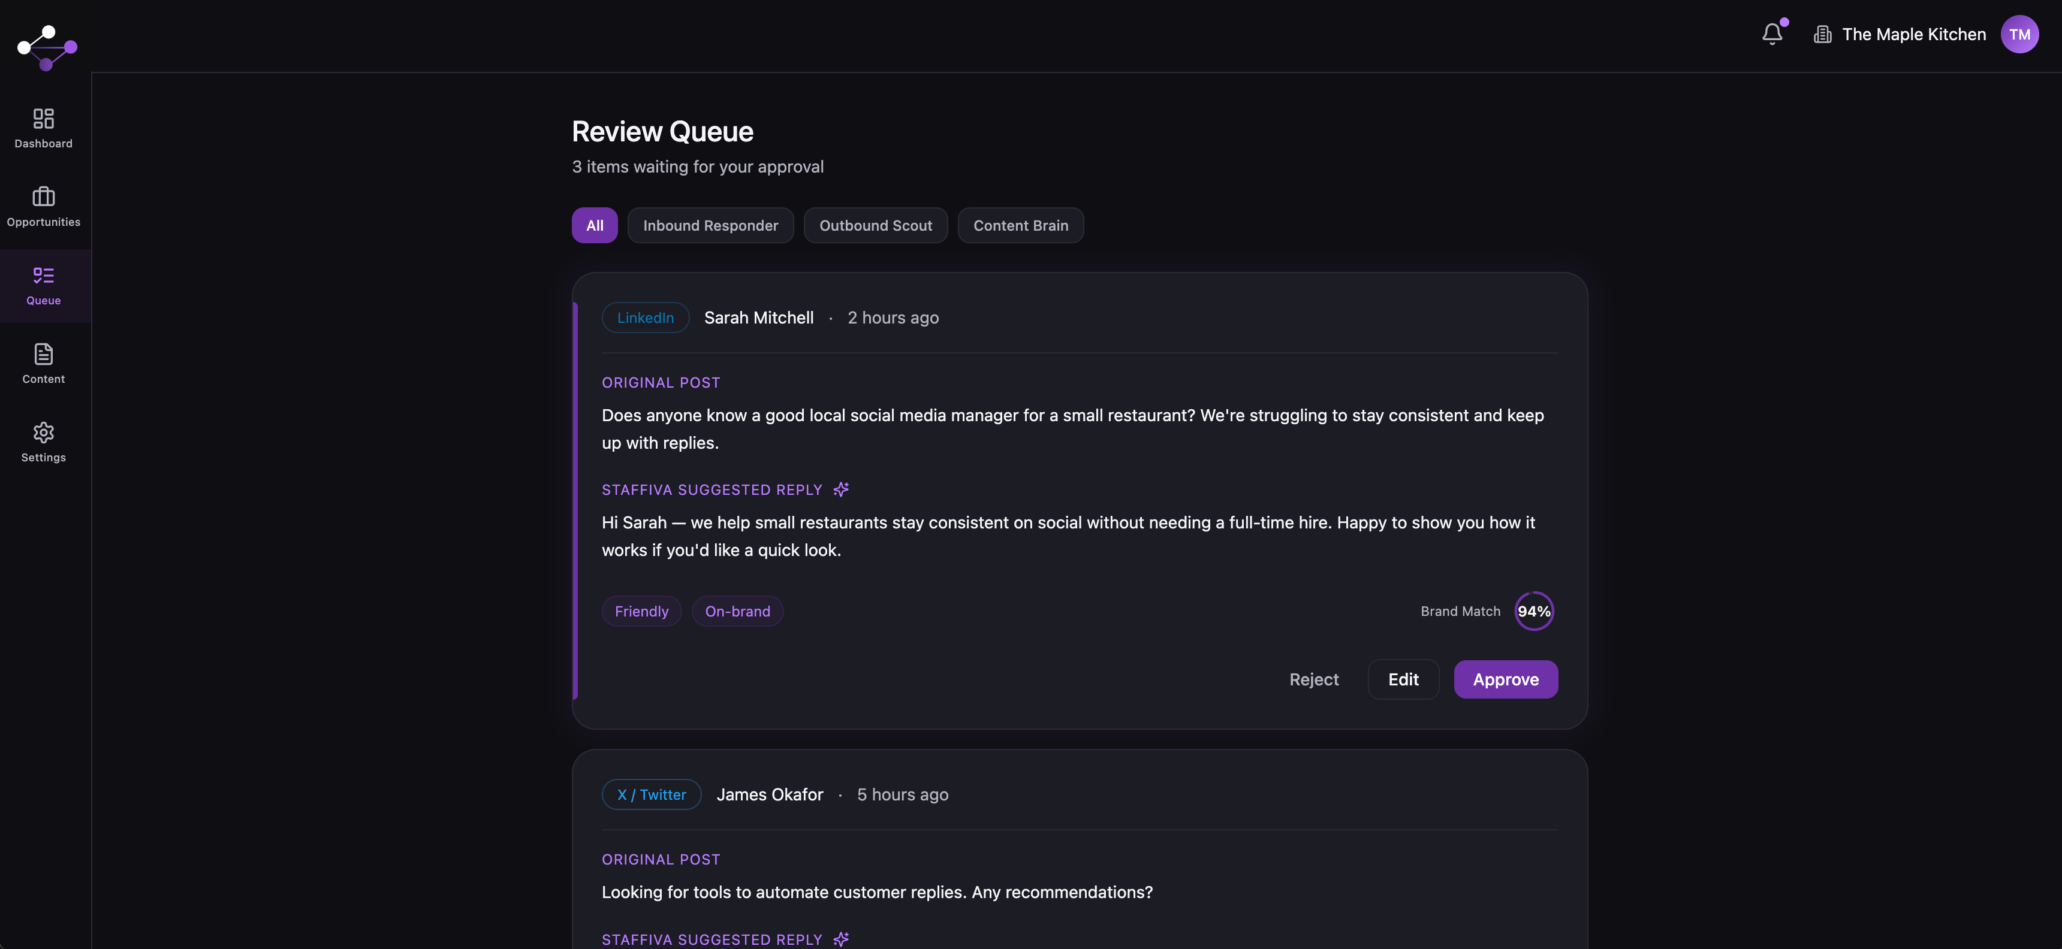Select the Outbound Scout filter
The image size is (2062, 949).
tap(876, 225)
